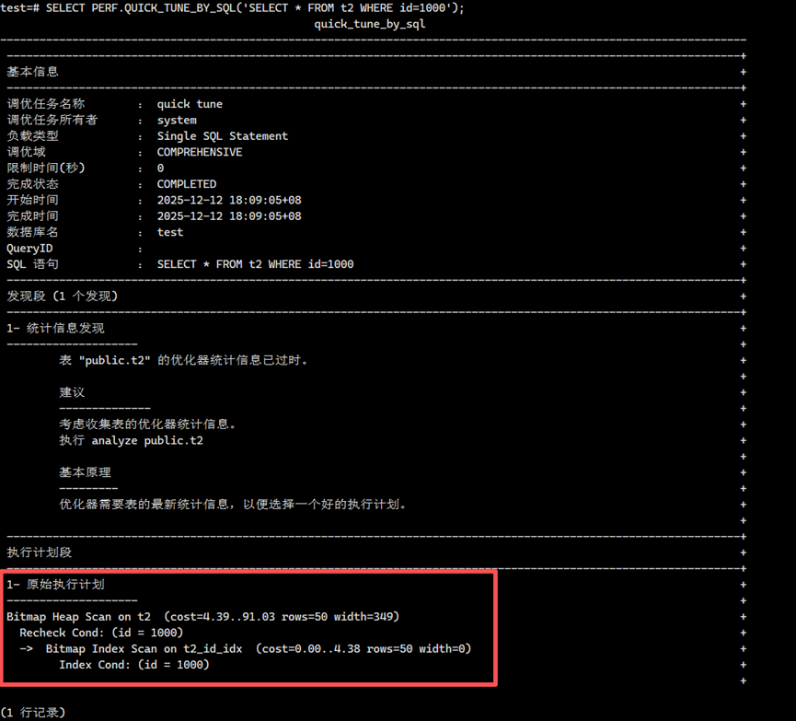Click the test=# prompt at the top
The height and width of the screenshot is (721, 796).
point(21,8)
